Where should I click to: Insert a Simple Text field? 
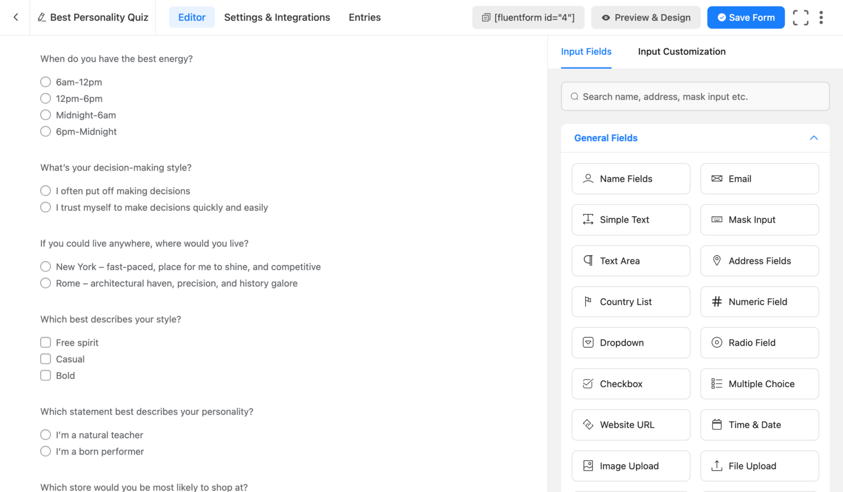631,219
